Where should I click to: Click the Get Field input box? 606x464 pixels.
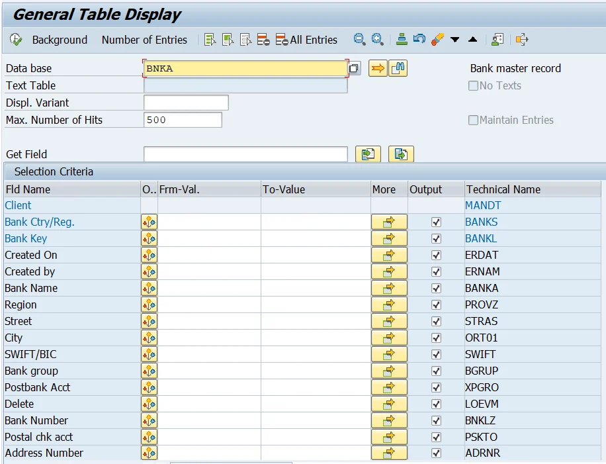245,154
